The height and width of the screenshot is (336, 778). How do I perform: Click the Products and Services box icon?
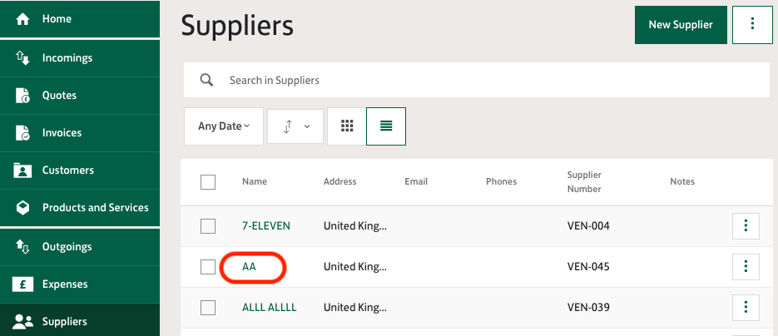click(22, 208)
